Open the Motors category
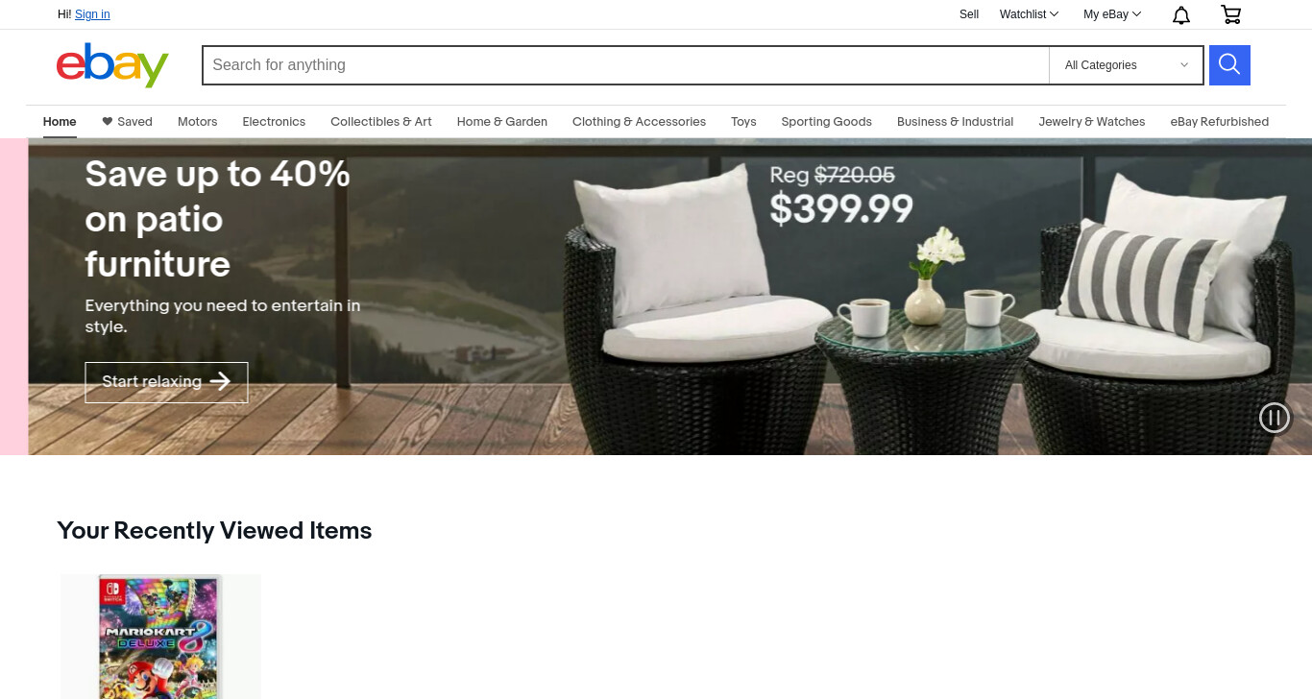The width and height of the screenshot is (1312, 699). (198, 122)
